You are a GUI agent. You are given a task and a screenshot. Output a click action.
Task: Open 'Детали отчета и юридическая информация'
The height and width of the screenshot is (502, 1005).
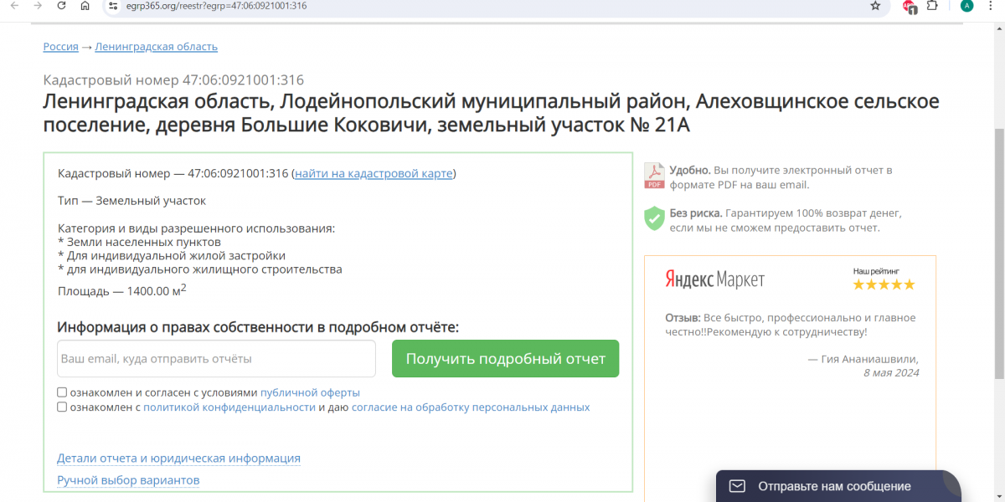click(178, 458)
